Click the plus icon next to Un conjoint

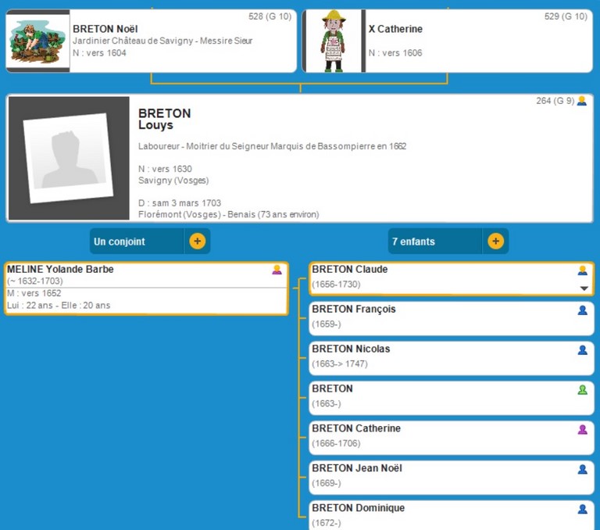[x=197, y=242]
